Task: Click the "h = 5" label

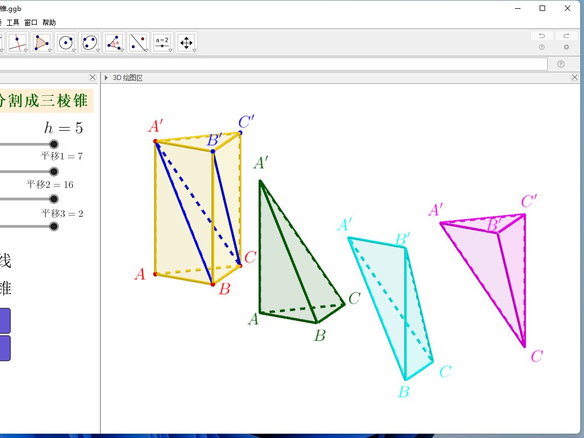Action: [x=64, y=128]
